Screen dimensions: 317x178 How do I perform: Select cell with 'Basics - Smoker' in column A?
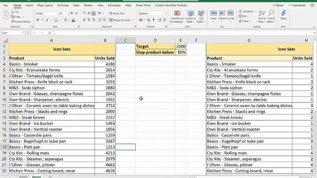[52, 64]
